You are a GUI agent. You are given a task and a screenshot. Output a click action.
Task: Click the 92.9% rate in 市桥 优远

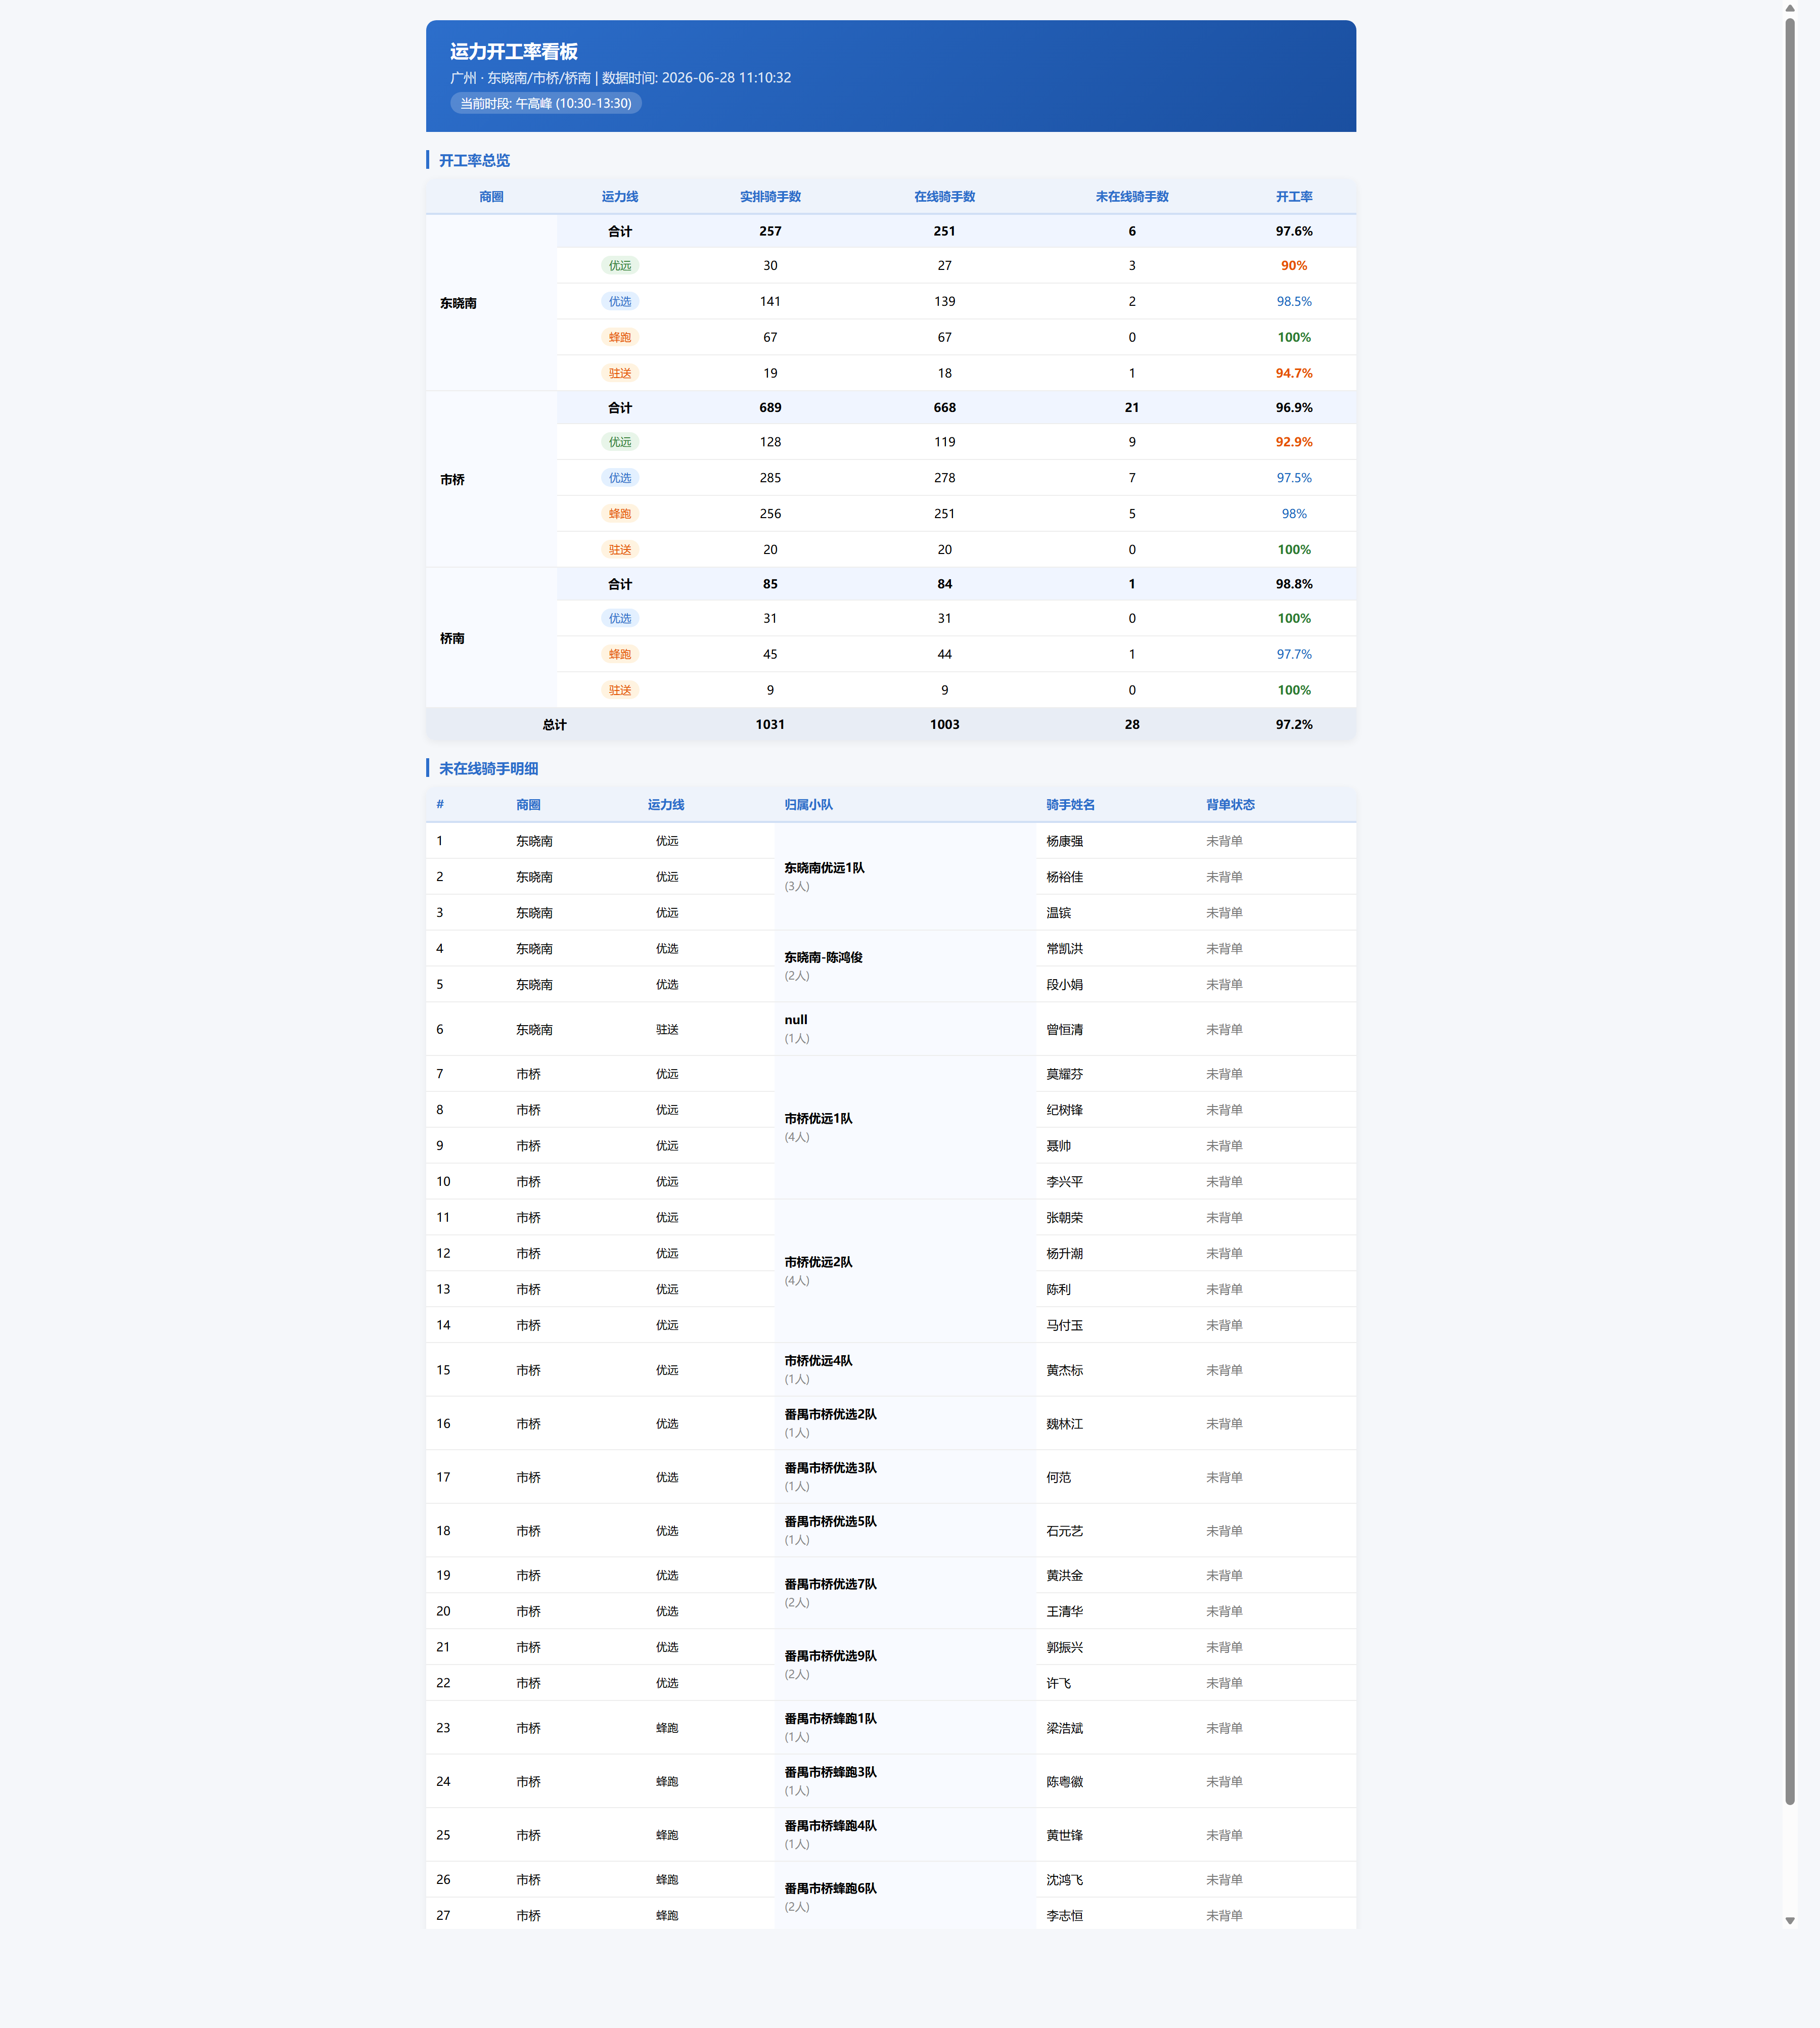tap(1294, 442)
